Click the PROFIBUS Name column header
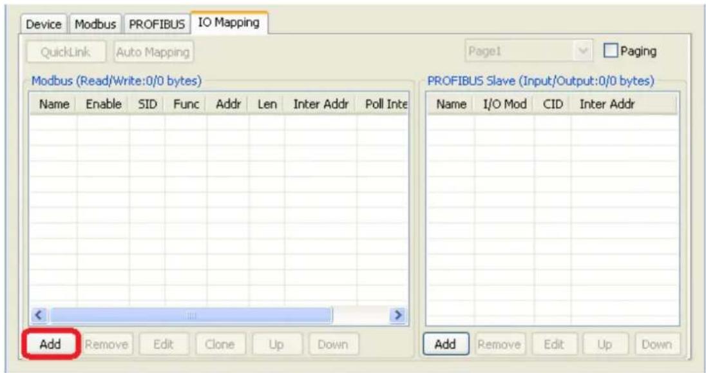 click(451, 104)
